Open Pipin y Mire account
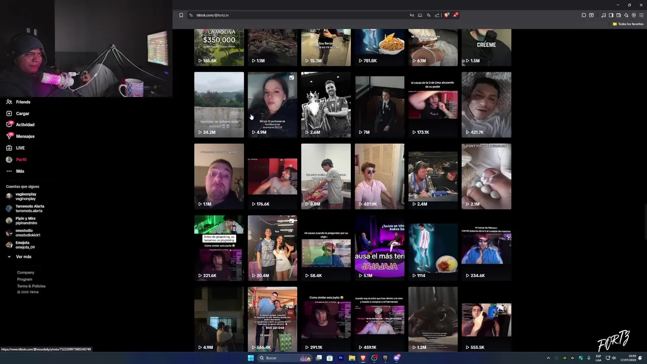The width and height of the screenshot is (647, 364). pyautogui.click(x=22, y=221)
